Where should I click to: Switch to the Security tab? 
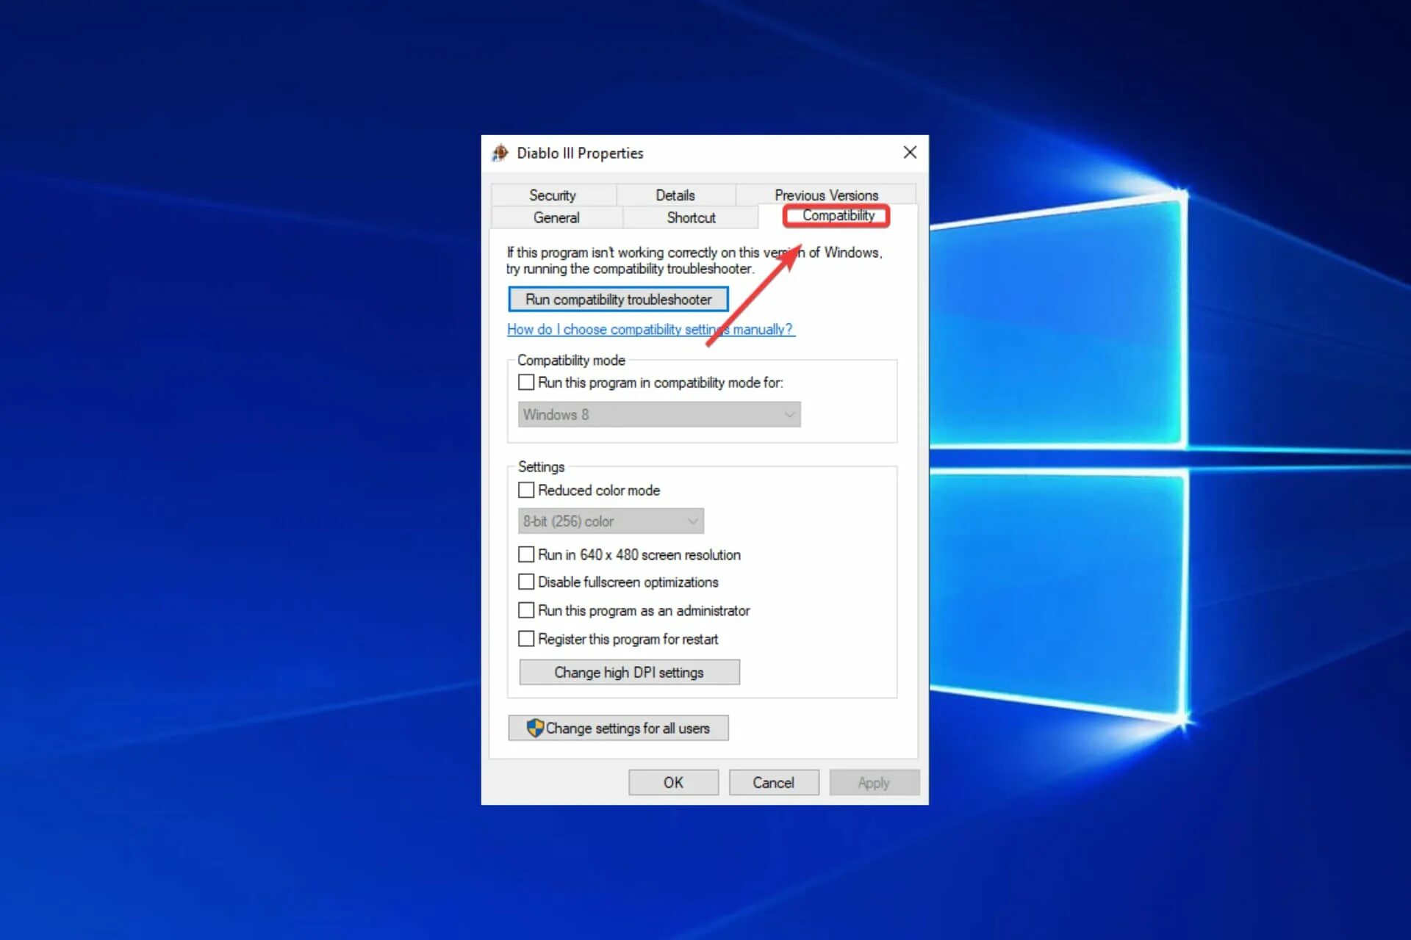tap(553, 195)
